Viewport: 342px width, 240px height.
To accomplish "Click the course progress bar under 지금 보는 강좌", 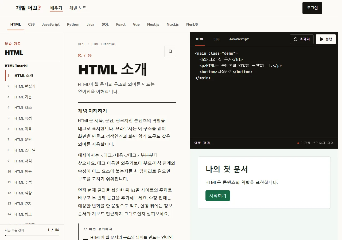I will pos(32,236).
